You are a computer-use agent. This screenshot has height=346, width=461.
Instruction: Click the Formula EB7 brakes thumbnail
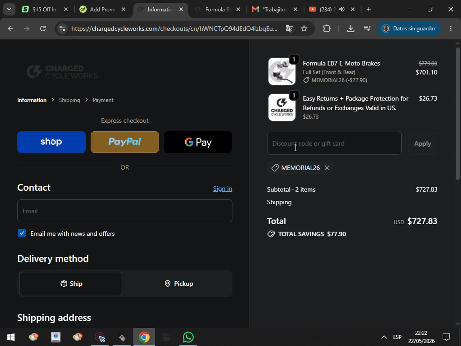[x=282, y=71]
